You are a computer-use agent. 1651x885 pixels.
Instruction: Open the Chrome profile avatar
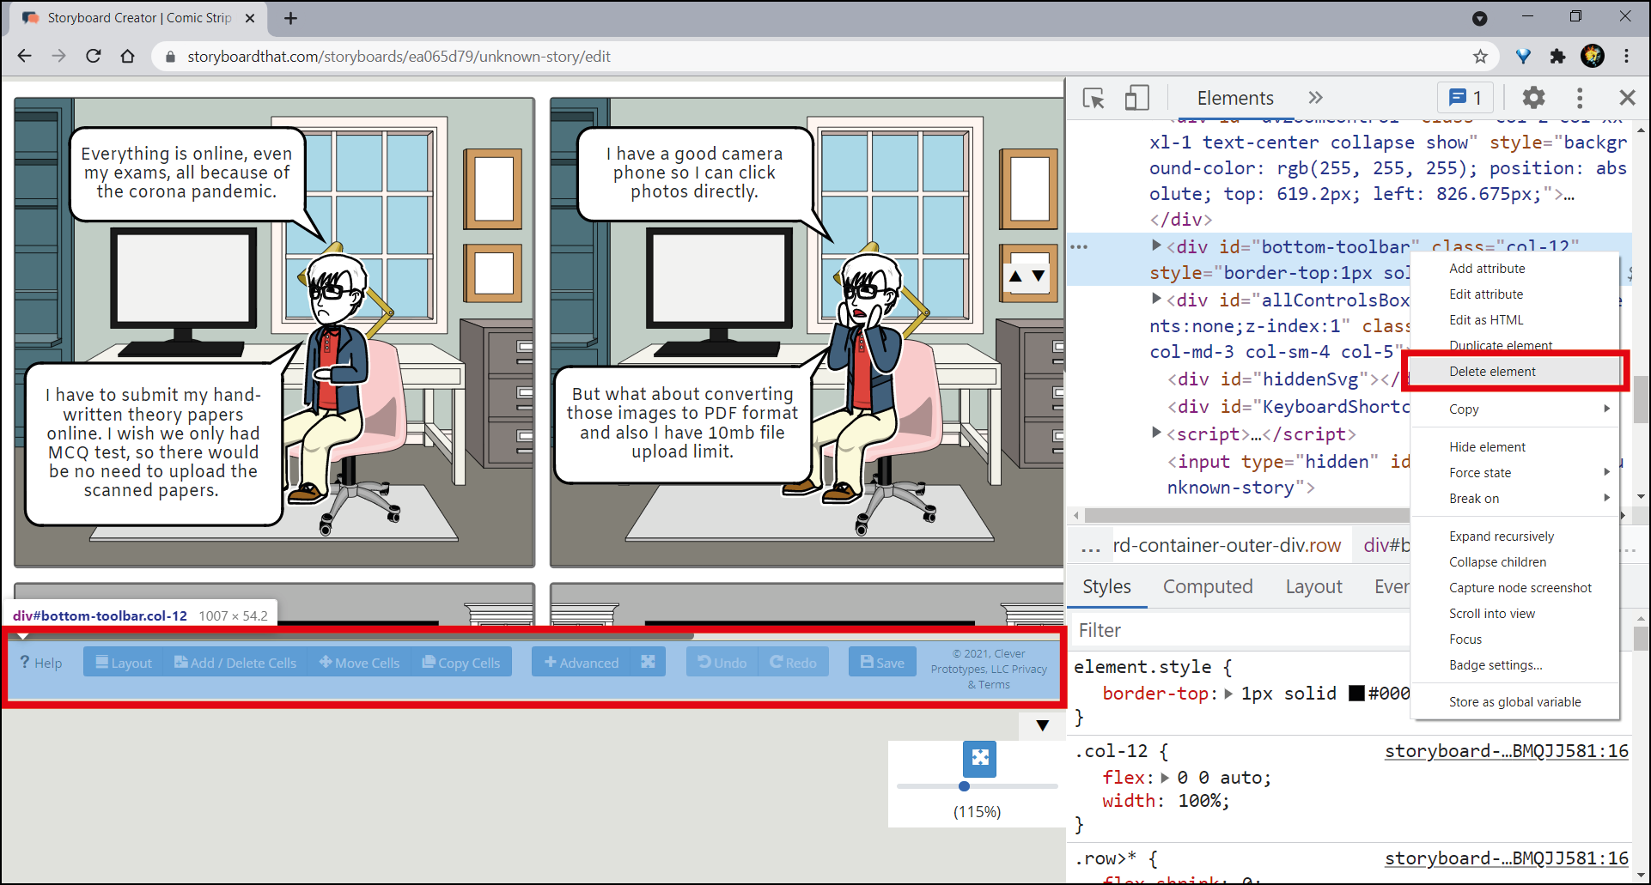click(1593, 56)
